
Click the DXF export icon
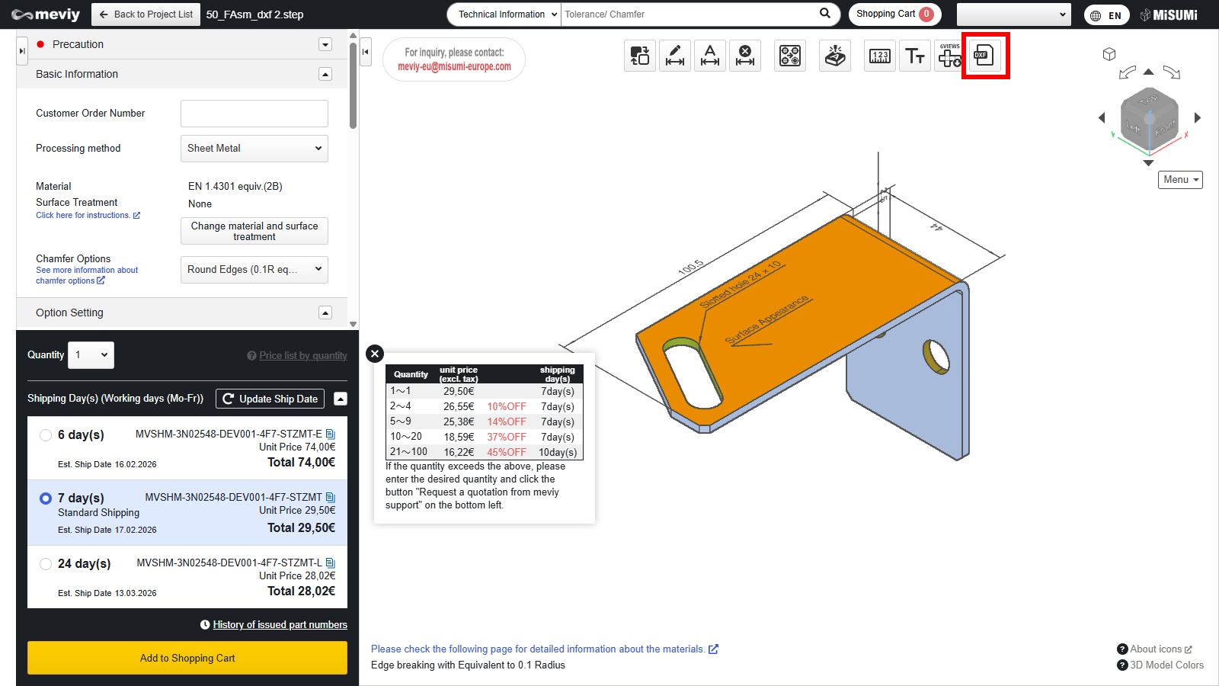tap(984, 56)
